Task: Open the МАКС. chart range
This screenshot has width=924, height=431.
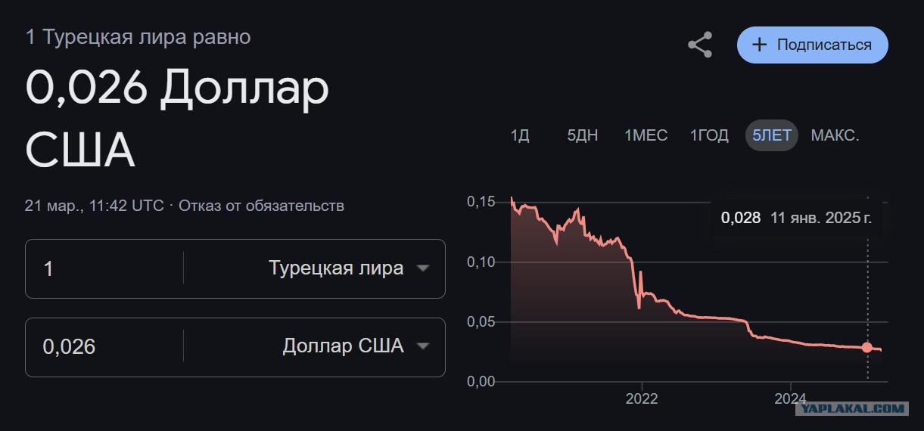Action: click(835, 135)
